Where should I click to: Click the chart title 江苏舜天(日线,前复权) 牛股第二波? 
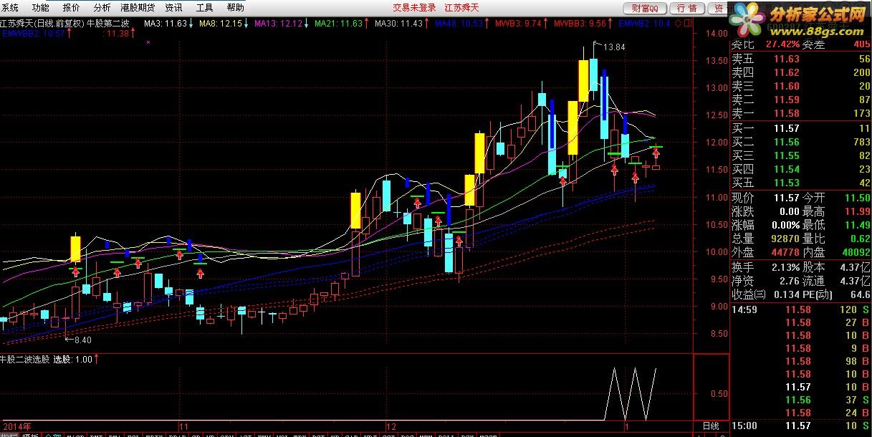[x=64, y=24]
